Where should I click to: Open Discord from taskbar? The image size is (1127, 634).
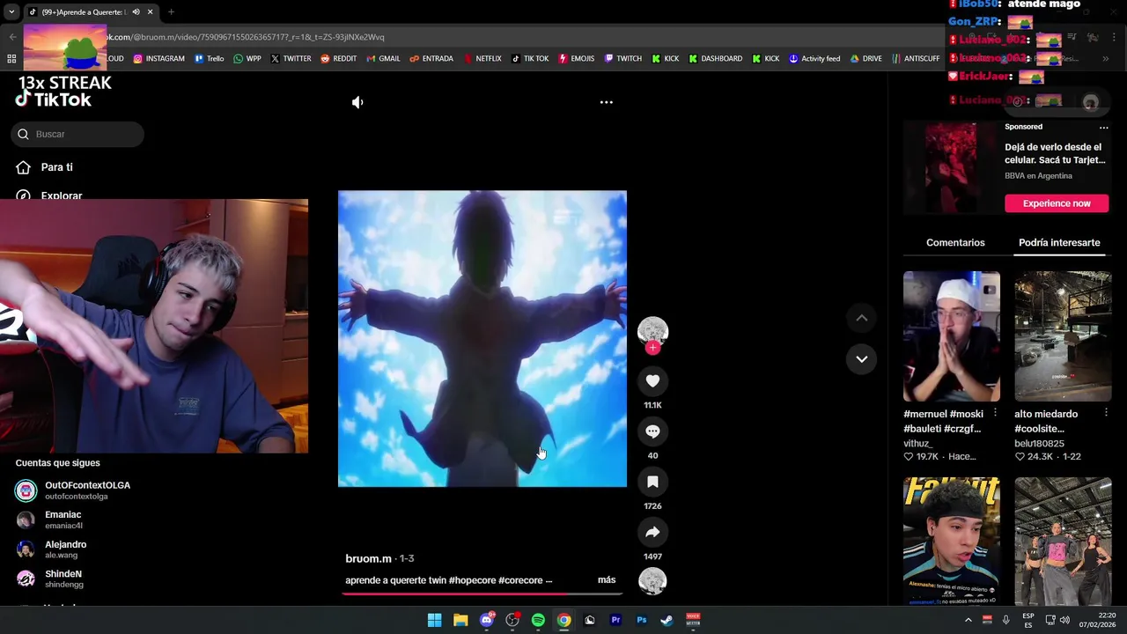tap(486, 620)
